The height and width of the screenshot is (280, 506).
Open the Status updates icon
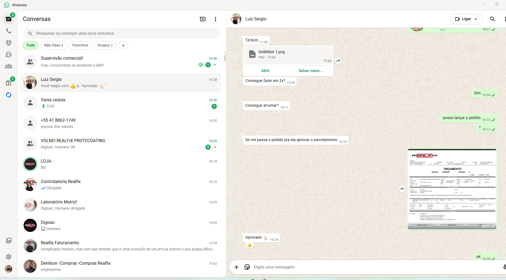coord(9,43)
